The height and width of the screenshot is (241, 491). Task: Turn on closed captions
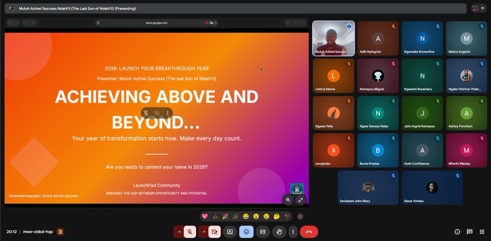[x=263, y=232]
